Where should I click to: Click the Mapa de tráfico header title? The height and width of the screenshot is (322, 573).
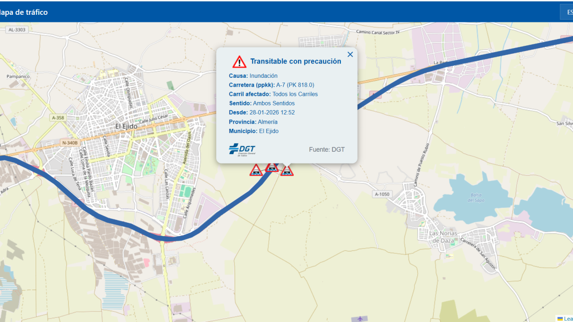[x=23, y=12]
